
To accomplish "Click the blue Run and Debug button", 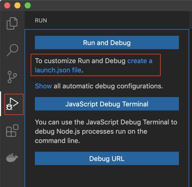I will click(x=107, y=42).
